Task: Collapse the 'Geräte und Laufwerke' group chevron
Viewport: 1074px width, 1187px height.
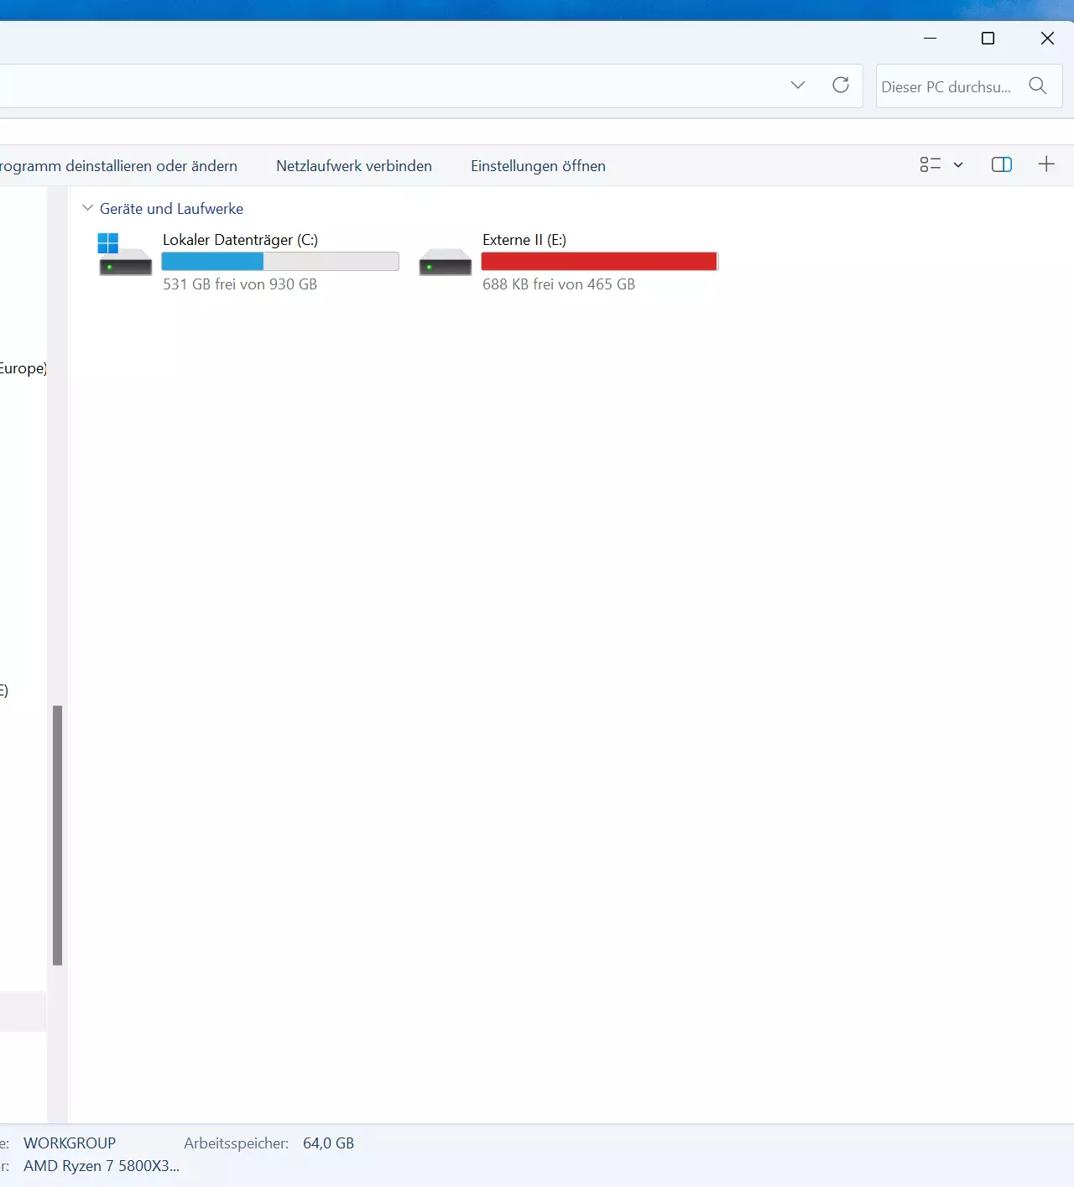Action: tap(87, 207)
